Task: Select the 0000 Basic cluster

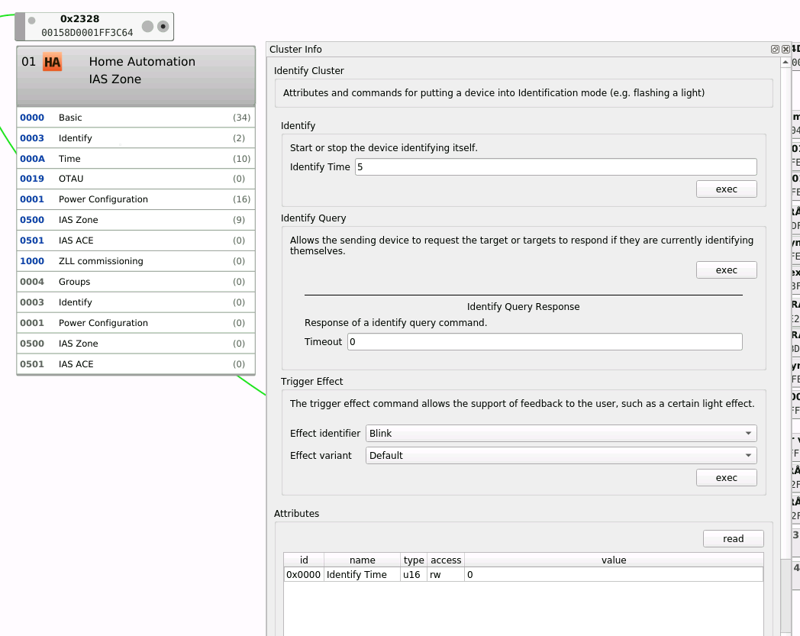Action: click(136, 118)
